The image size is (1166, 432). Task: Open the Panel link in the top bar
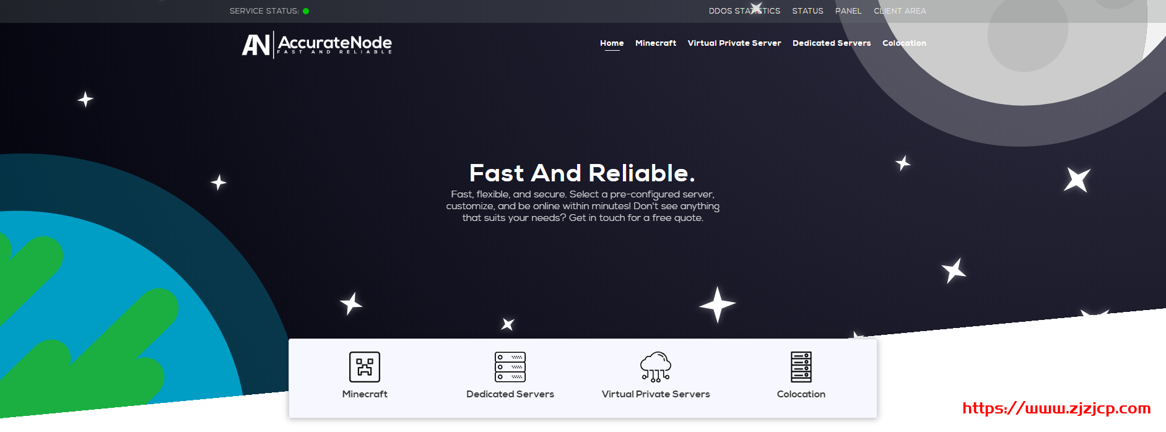[848, 11]
